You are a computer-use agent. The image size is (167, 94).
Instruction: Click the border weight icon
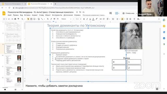coord(55,19)
